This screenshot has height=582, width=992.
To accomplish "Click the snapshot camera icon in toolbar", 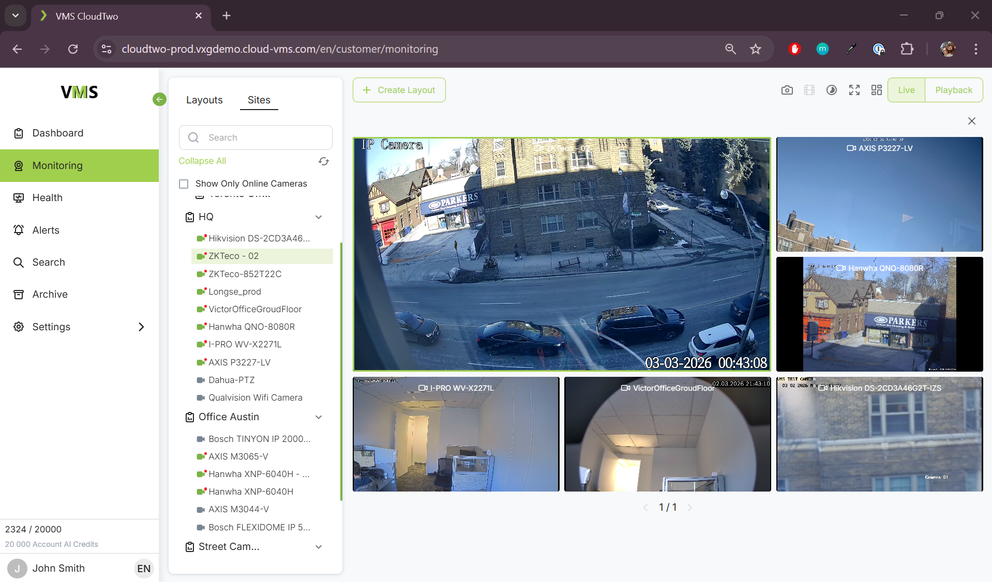I will click(x=787, y=90).
